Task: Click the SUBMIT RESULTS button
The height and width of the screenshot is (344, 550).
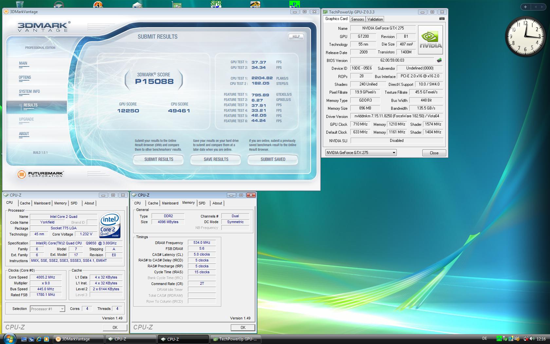Action: point(159,160)
